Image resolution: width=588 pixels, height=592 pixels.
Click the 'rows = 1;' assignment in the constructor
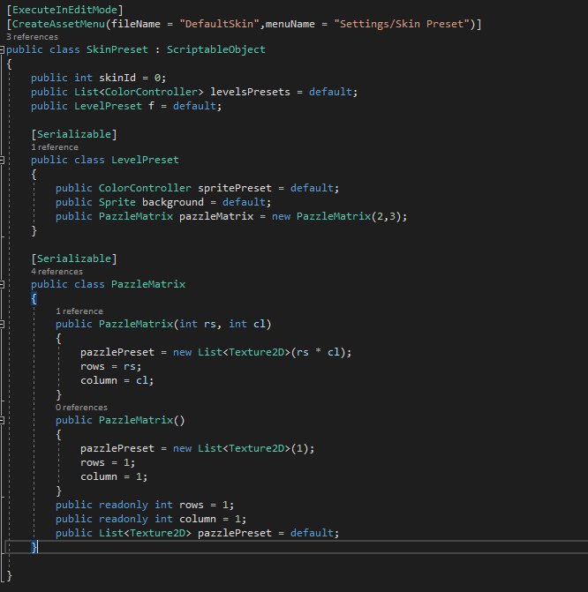tap(108, 463)
